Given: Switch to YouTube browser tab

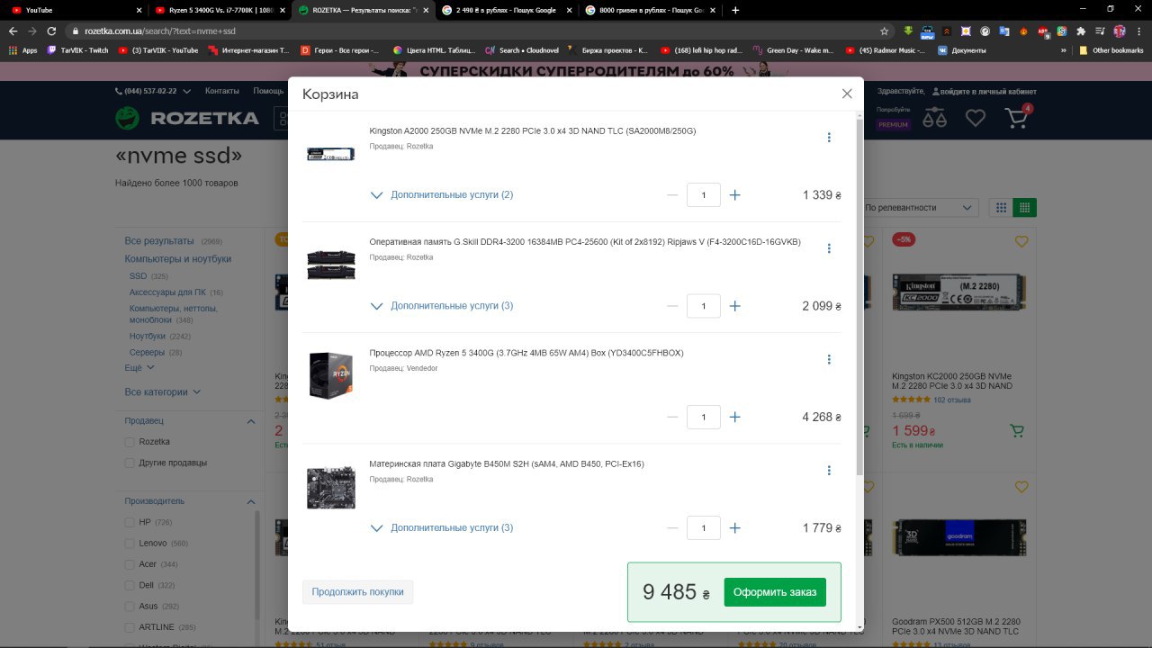Looking at the screenshot, I should click(x=76, y=10).
